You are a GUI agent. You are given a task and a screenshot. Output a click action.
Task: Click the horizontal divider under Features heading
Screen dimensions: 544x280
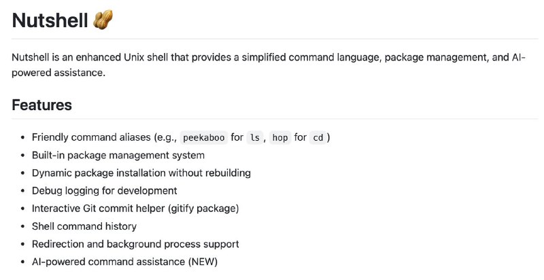tap(275, 119)
